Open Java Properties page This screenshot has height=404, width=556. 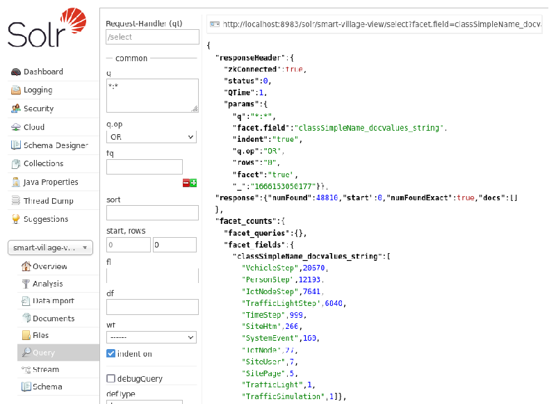point(51,182)
